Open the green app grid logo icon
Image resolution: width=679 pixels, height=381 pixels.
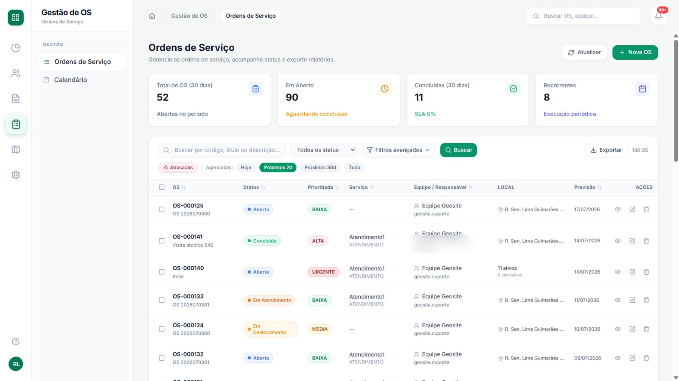tap(16, 17)
